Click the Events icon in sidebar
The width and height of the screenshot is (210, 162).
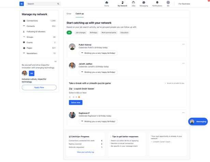(x=24, y=42)
